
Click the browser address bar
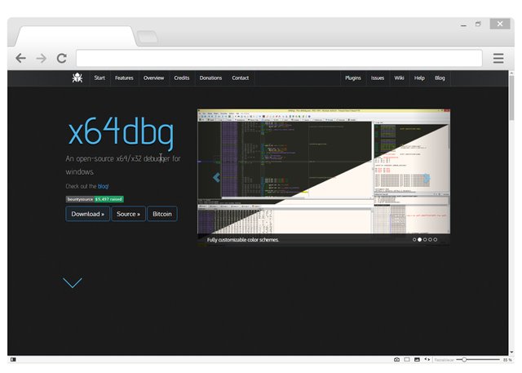coord(279,58)
